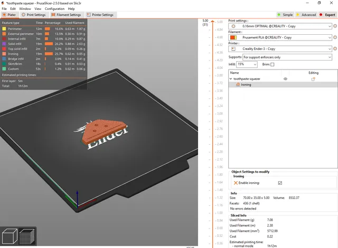Screen dimensions: 338x248
Task: Open the Configuration menu
Action: coord(54,9)
